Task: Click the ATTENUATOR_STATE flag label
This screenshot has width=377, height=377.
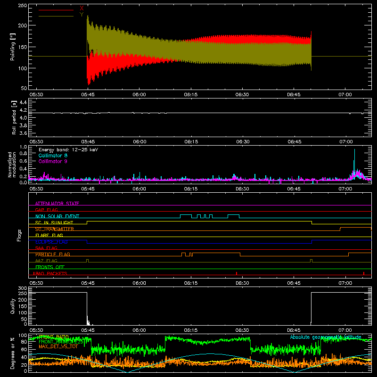Action: 57,204
